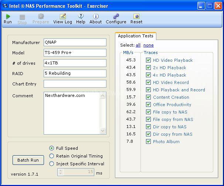
Task: Close the Exerciser window
Action: click(x=218, y=6)
